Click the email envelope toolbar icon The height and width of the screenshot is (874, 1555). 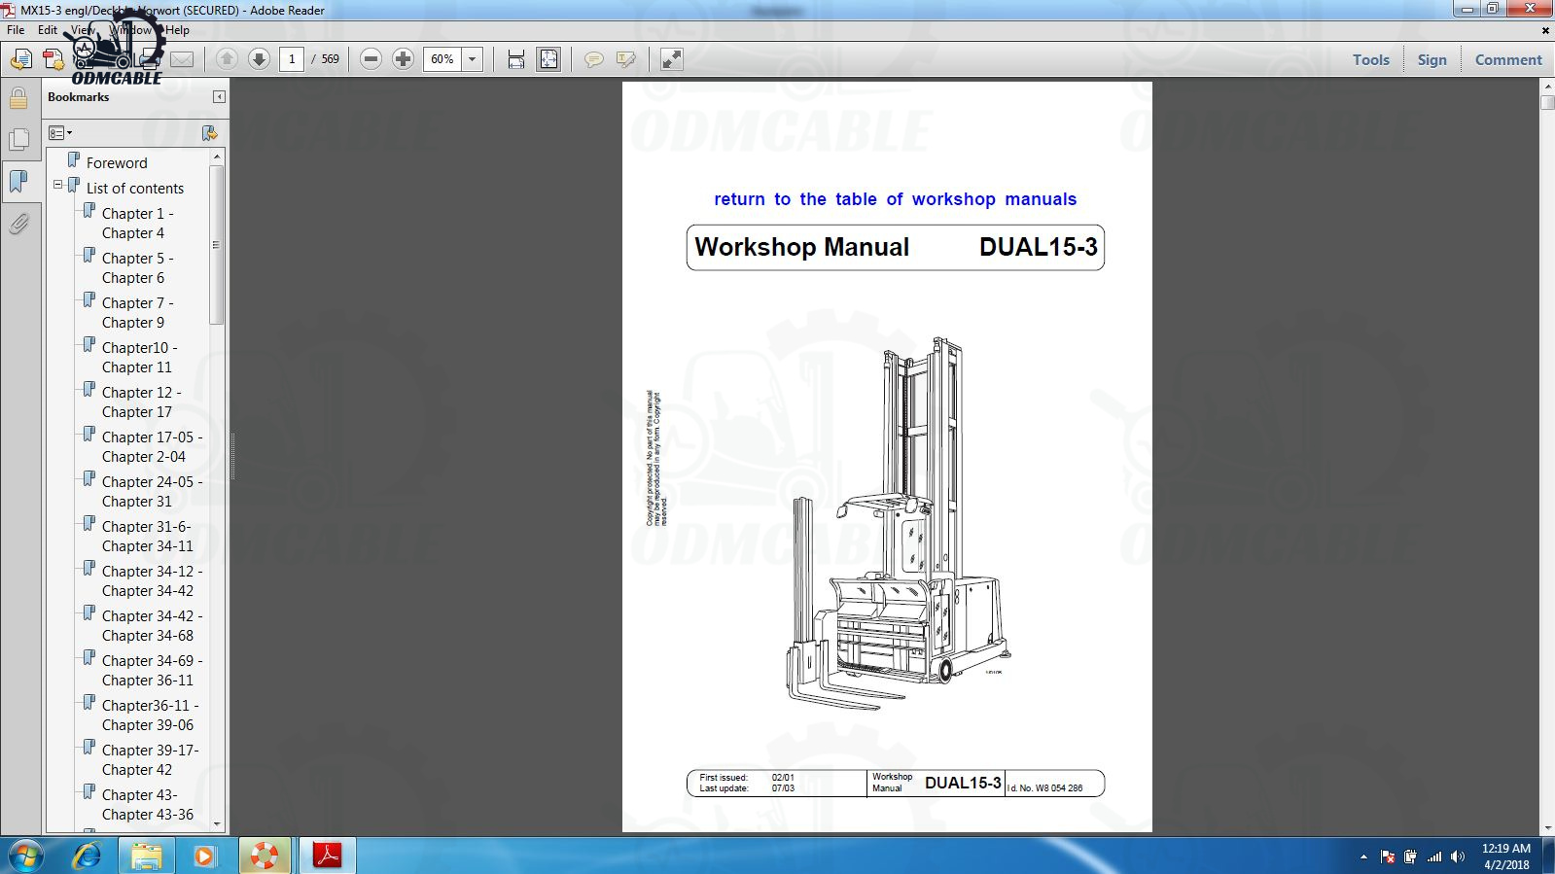(182, 60)
